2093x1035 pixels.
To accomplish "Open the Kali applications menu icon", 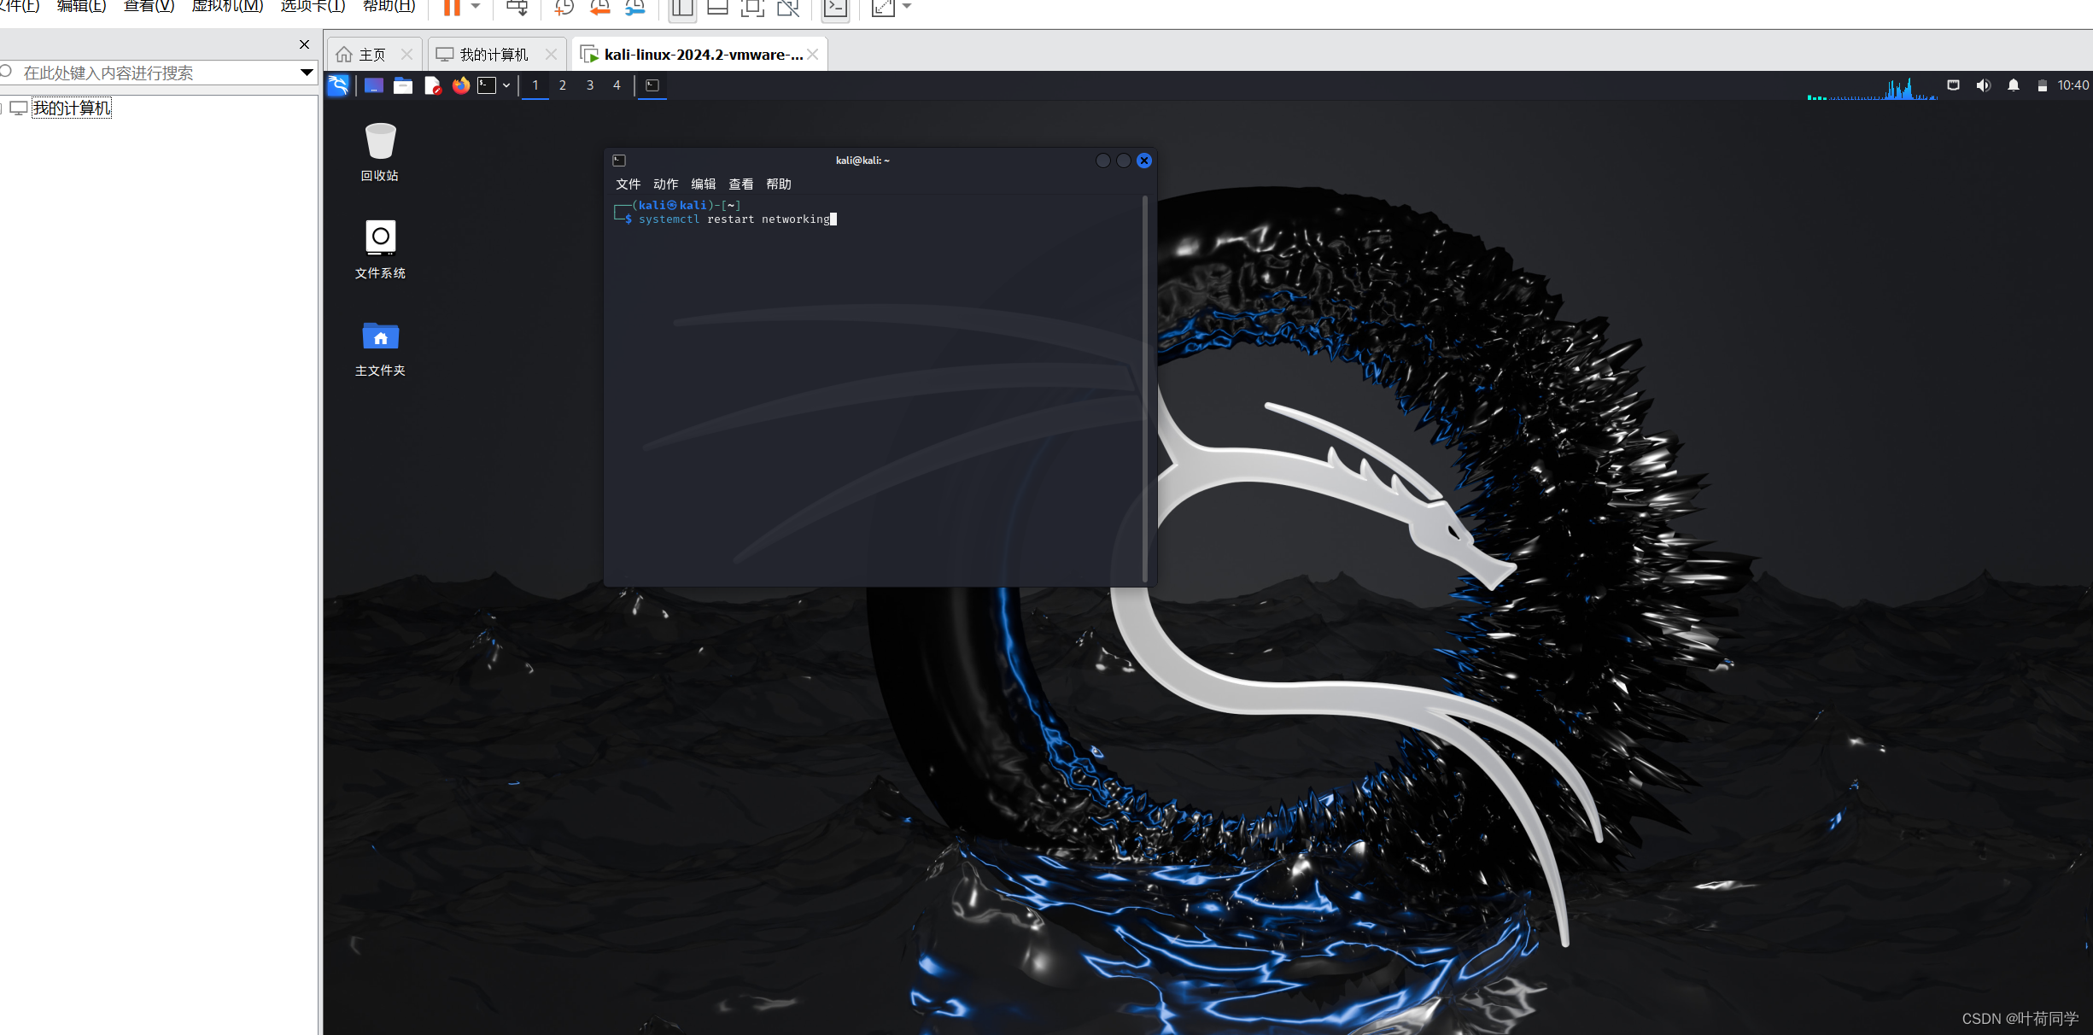I will point(339,85).
